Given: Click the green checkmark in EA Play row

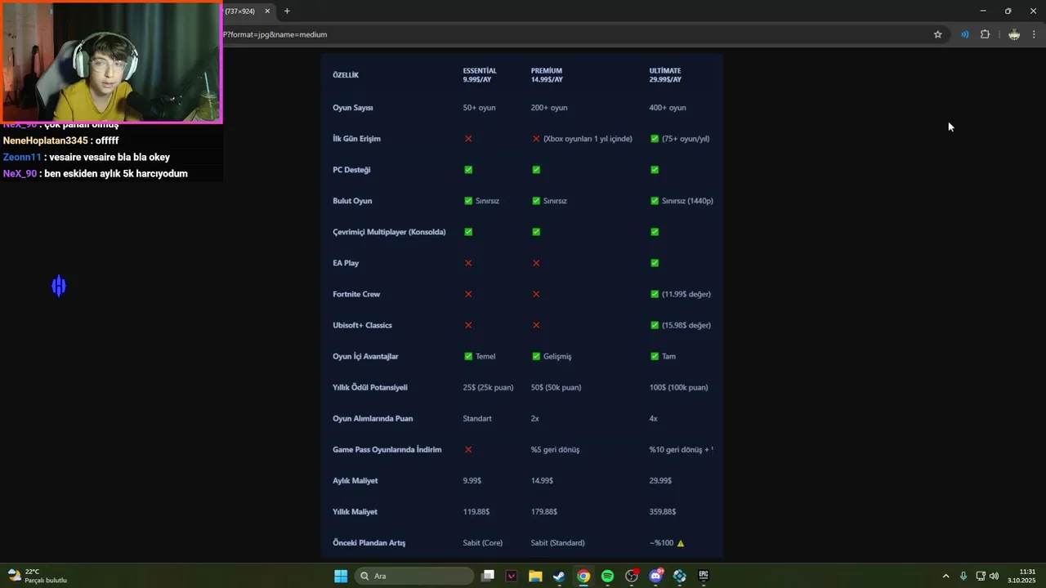Looking at the screenshot, I should (655, 263).
